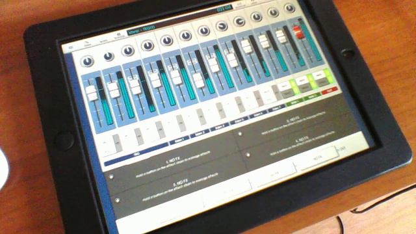This screenshot has height=234, width=416.
Task: Select the long blue channel name bar
Action: pos(136,153)
